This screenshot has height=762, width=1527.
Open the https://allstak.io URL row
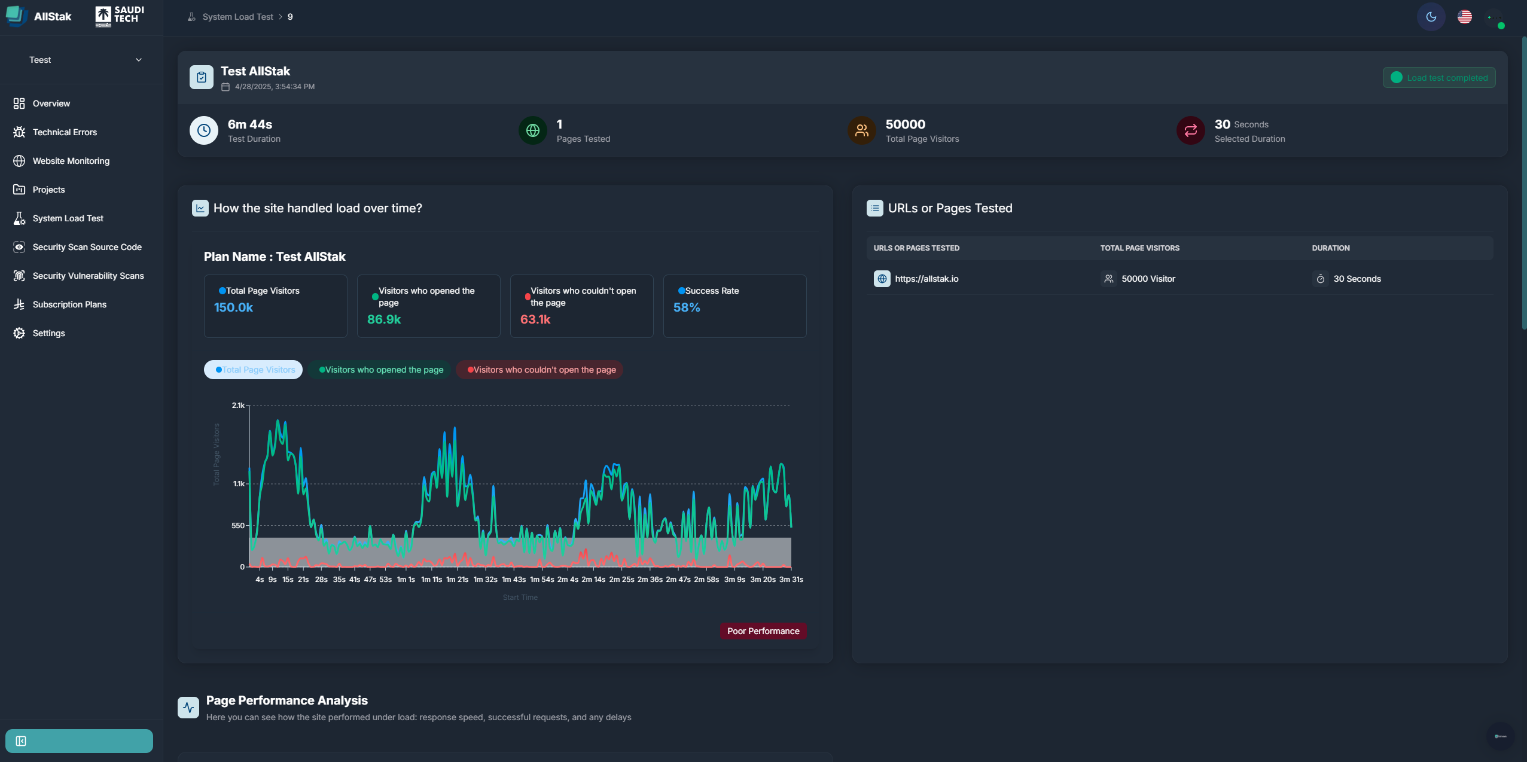point(1179,279)
